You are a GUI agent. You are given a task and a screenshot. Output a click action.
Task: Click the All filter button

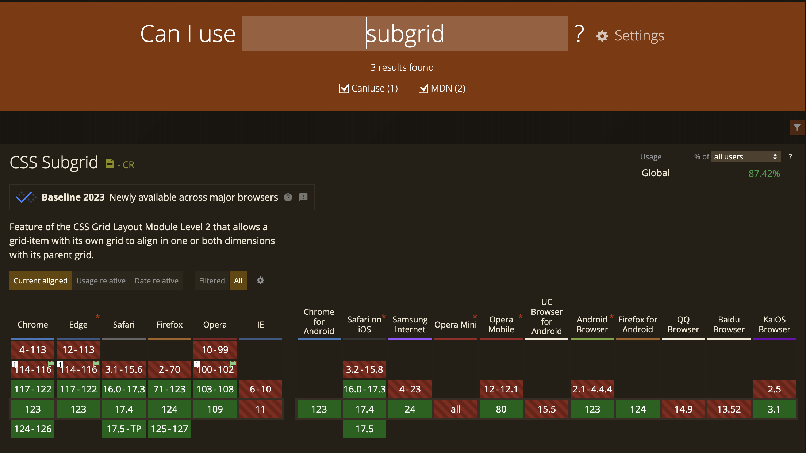click(239, 280)
